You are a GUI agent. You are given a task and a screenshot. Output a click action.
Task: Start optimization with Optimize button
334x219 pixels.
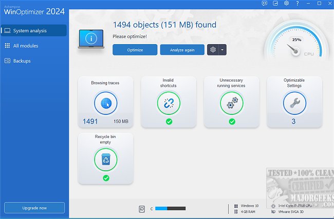click(135, 50)
